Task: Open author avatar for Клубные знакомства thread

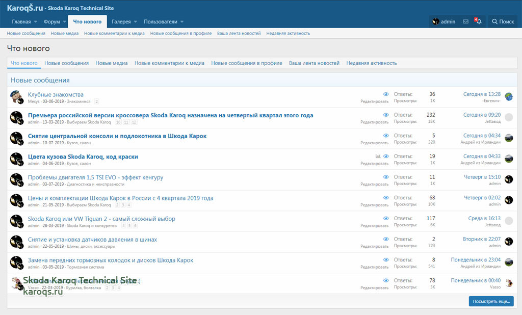Action: click(x=17, y=97)
